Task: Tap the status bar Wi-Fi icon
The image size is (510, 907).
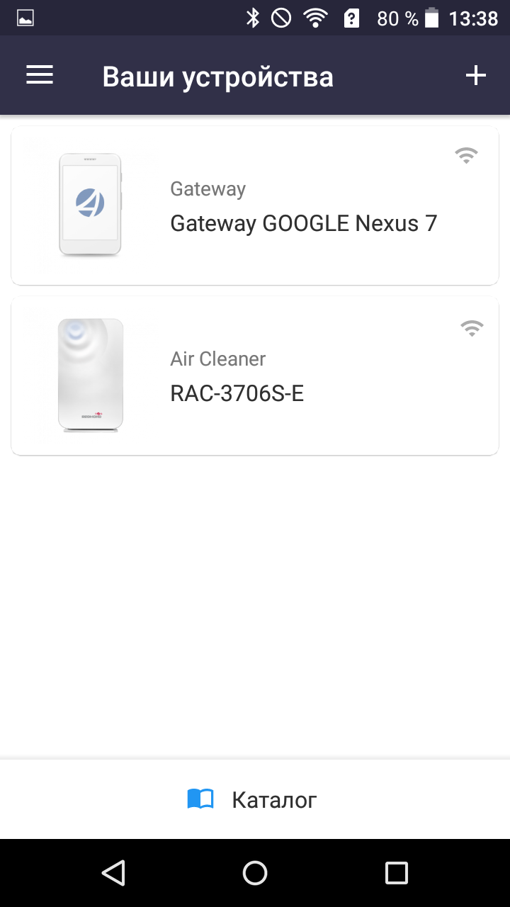Action: pyautogui.click(x=315, y=18)
